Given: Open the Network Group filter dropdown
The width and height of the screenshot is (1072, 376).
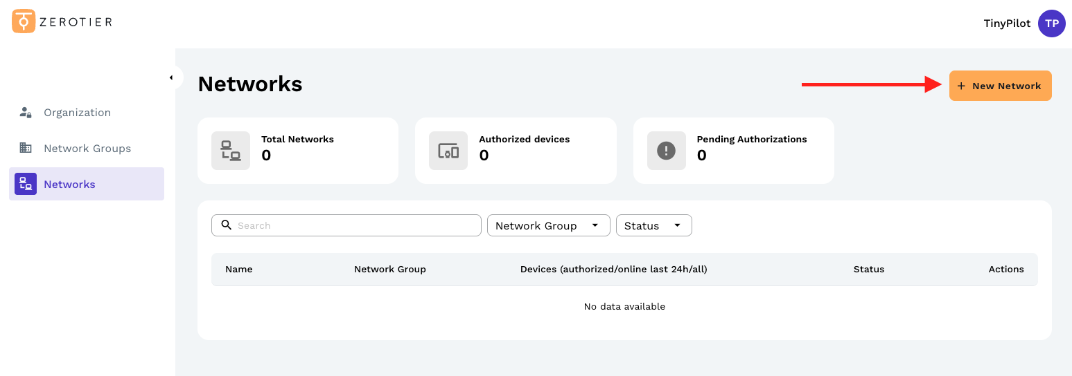Looking at the screenshot, I should (x=549, y=225).
